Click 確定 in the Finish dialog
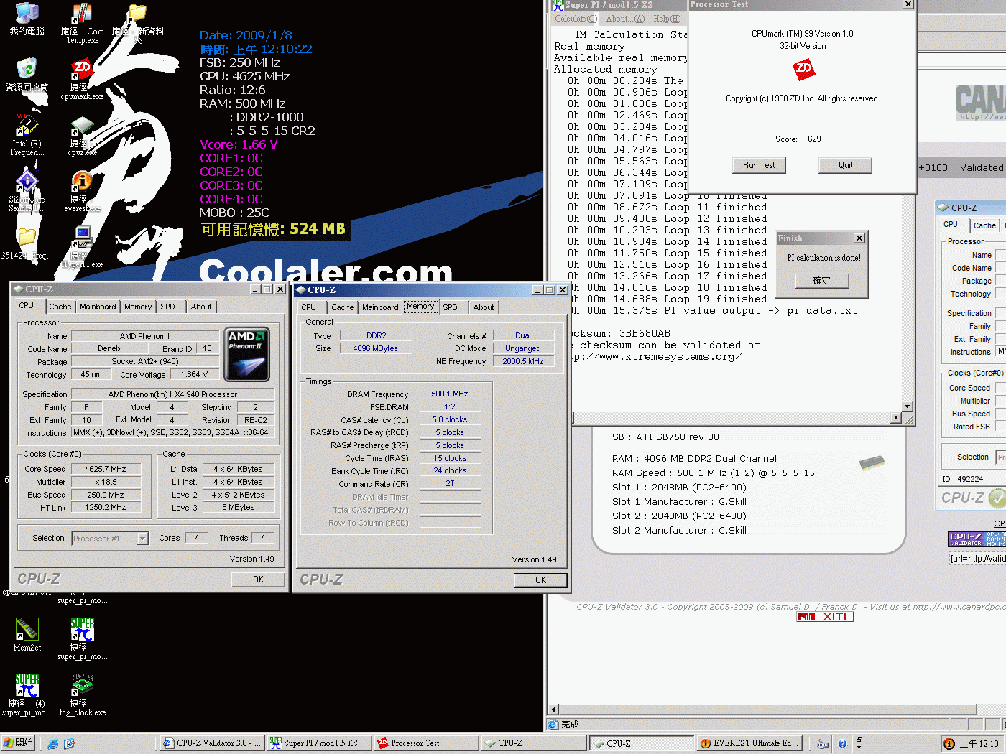Image resolution: width=1006 pixels, height=754 pixels. tap(822, 281)
